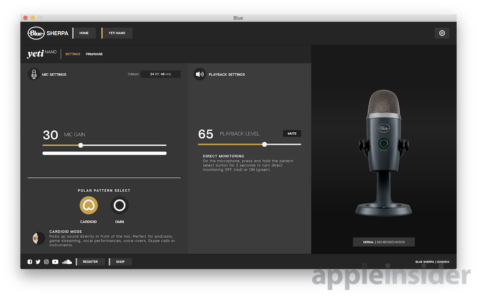
Task: Click the Mic Settings heading
Action: (54, 75)
